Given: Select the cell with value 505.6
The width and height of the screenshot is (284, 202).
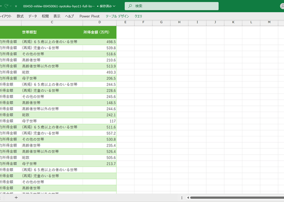Looking at the screenshot, I should pos(100,158).
